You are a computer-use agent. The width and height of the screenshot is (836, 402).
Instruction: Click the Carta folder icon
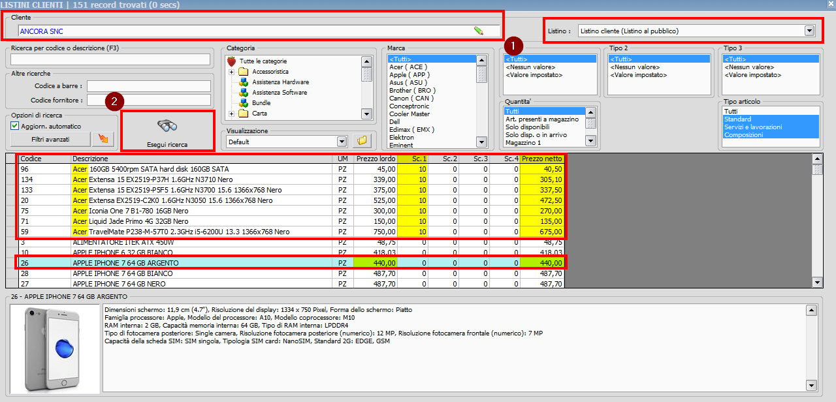pyautogui.click(x=244, y=114)
